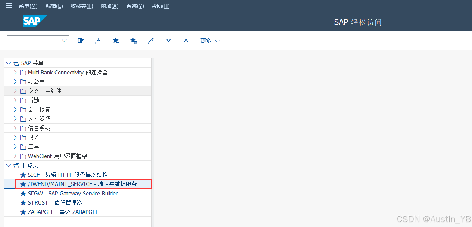Open the transaction code field dropdown arrow

tap(64, 41)
